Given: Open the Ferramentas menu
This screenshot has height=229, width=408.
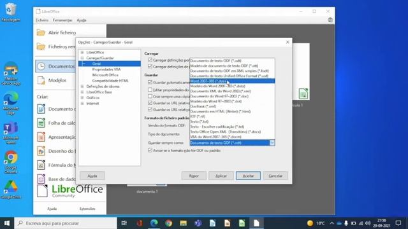Looking at the screenshot, I should pos(62,20).
